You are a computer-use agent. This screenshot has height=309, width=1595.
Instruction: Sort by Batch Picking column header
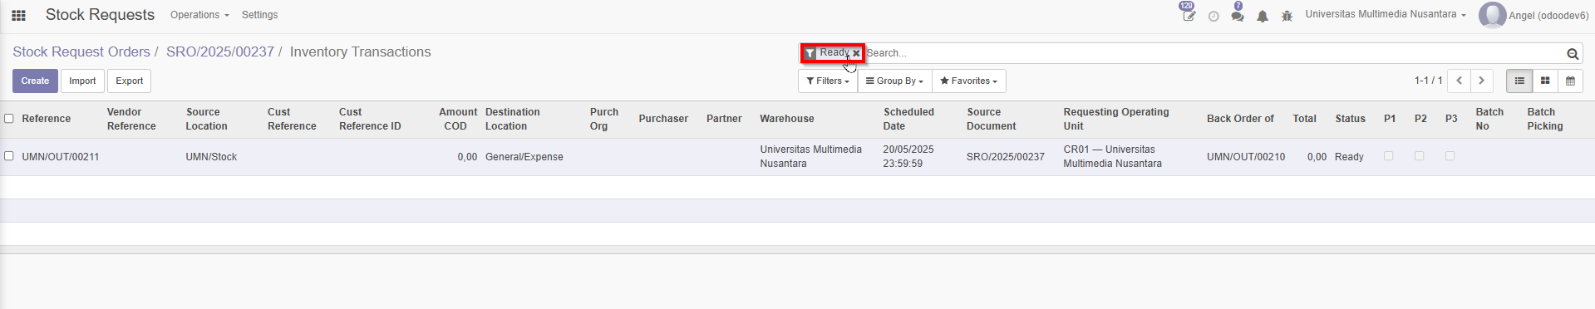pos(1545,119)
